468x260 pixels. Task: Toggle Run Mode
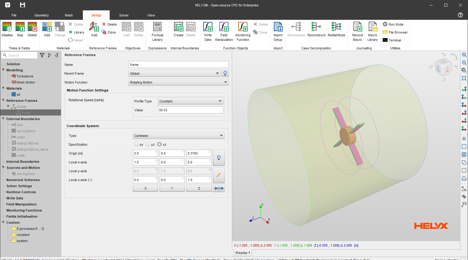pos(393,24)
